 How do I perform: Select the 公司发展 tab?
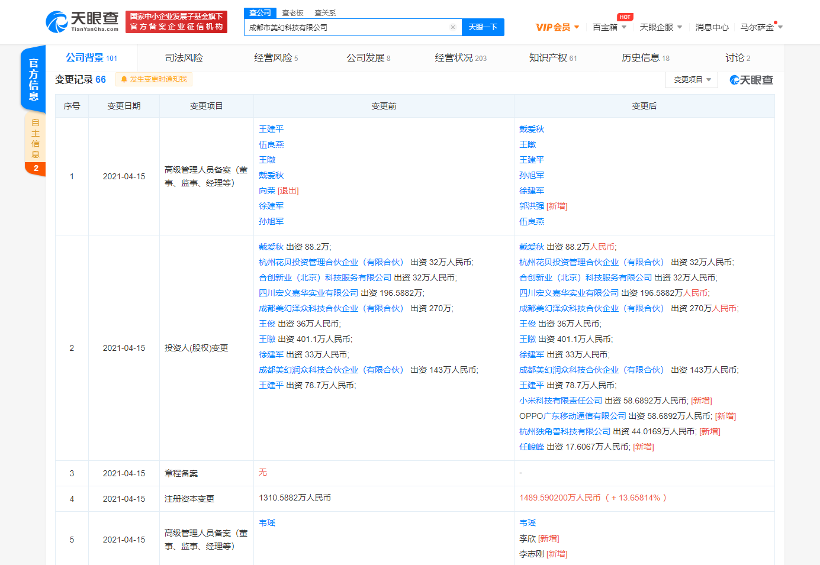pos(368,58)
